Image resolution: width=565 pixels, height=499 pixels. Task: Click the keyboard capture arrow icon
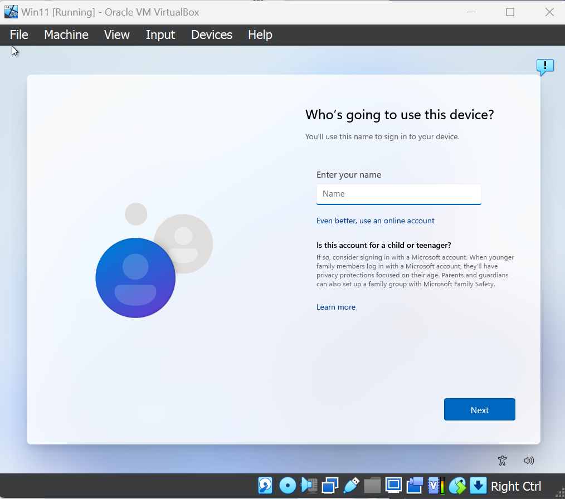478,486
